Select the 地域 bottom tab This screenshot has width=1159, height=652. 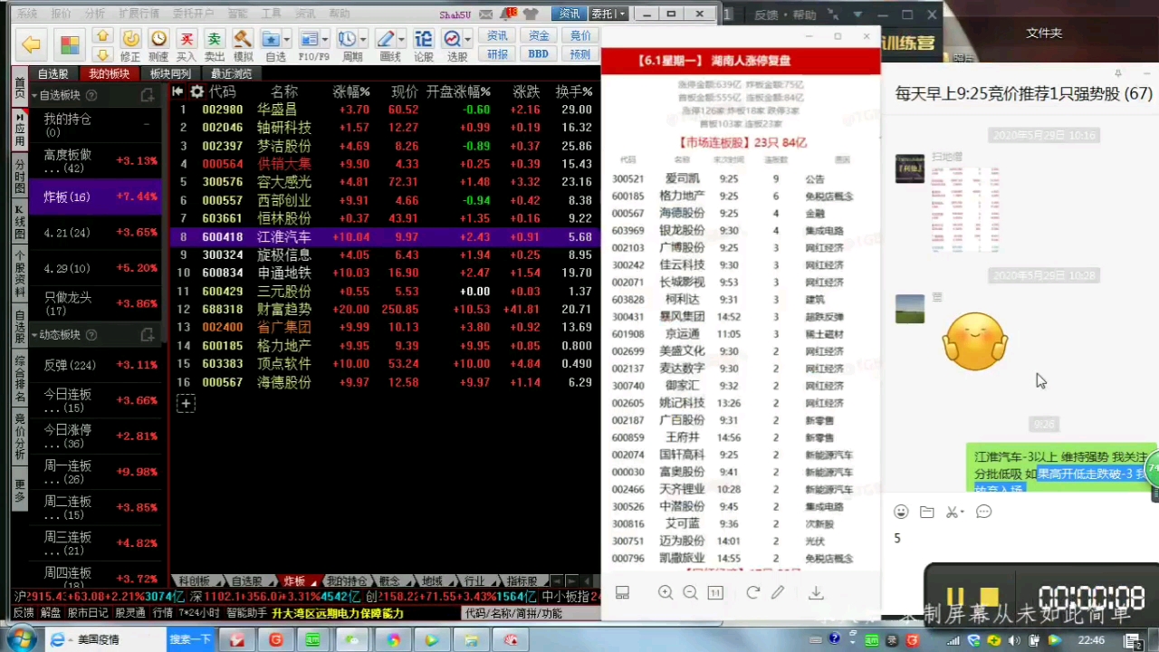pyautogui.click(x=432, y=581)
